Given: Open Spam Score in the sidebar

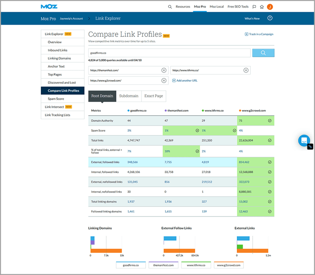Looking at the screenshot, I should (63, 99).
